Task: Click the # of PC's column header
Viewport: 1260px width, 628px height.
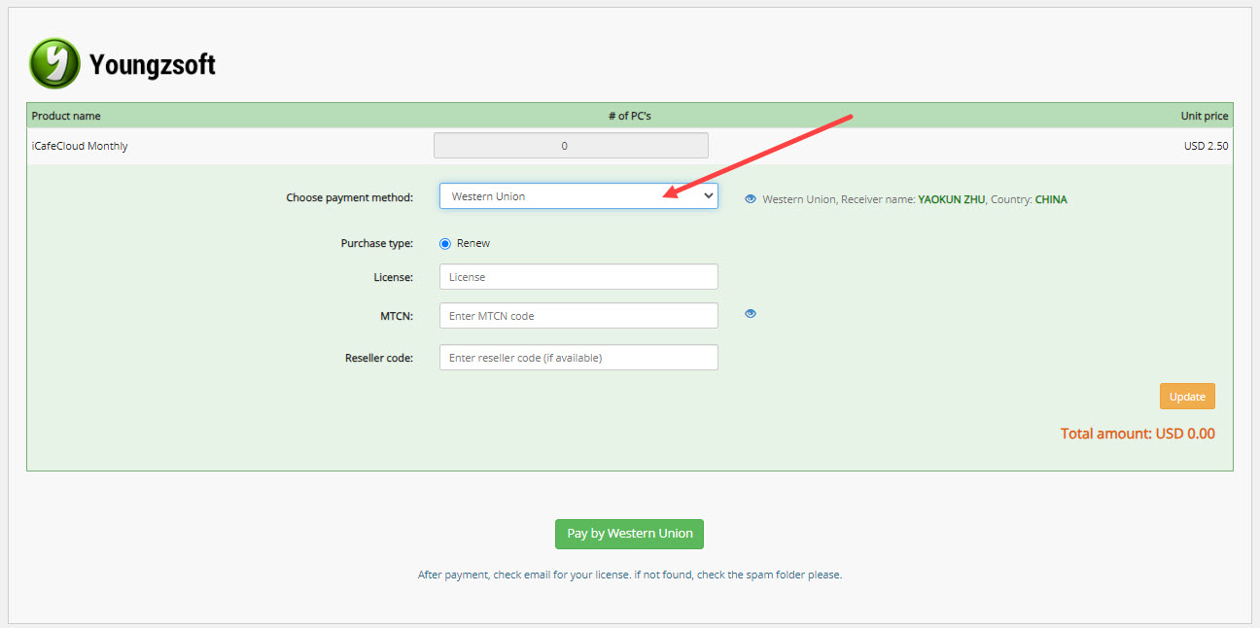Action: coord(629,116)
